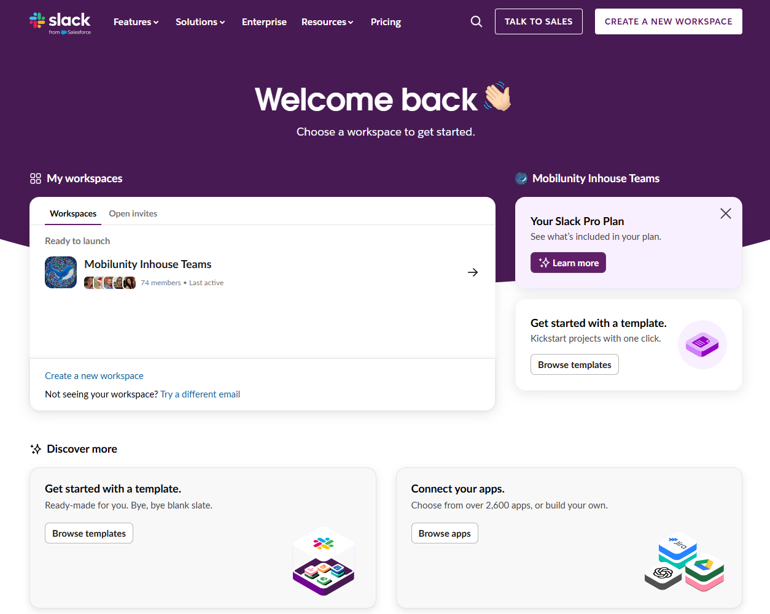Select the Workspaces tab
The height and width of the screenshot is (614, 770).
(x=72, y=213)
